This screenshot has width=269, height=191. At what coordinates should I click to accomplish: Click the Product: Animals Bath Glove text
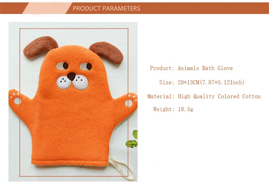(191, 68)
